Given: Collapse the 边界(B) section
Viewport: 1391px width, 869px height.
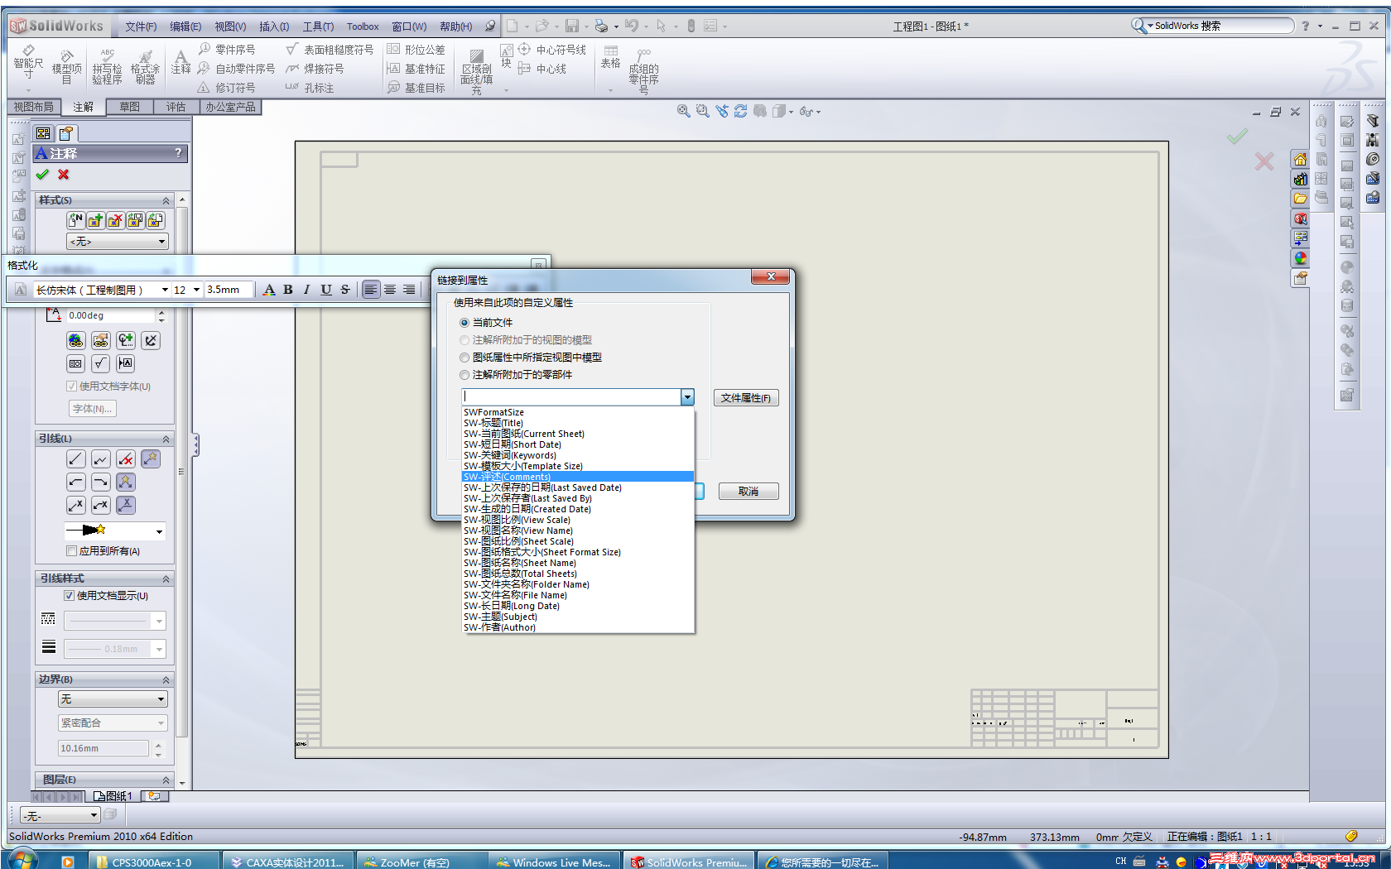Looking at the screenshot, I should coord(166,679).
